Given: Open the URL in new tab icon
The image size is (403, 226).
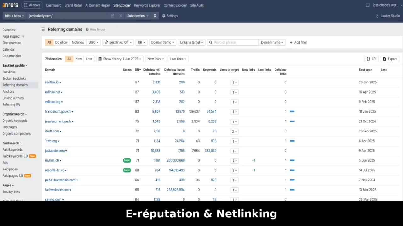Looking at the screenshot, I should coord(112,16).
